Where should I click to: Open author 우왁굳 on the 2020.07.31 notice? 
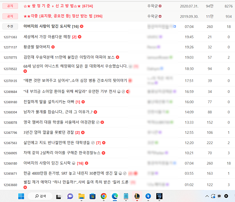click(x=152, y=6)
